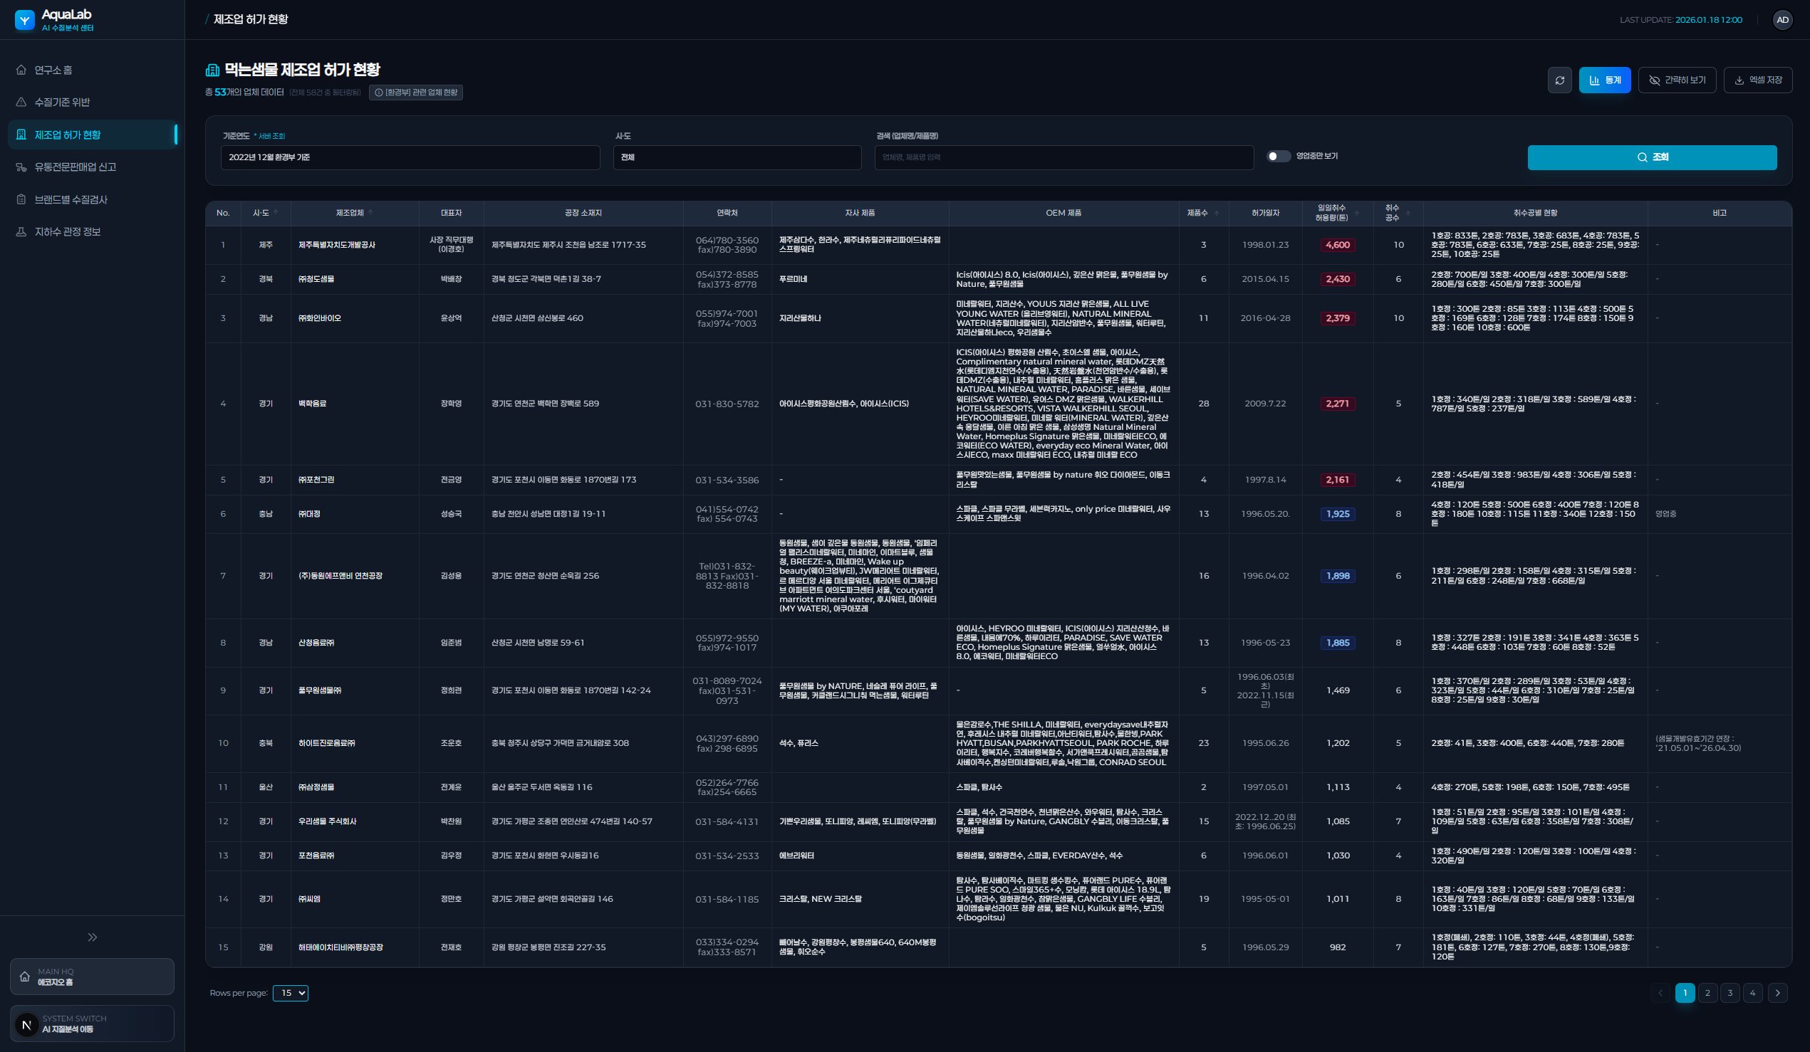Focus the 검색 (업체명/제품명) search field
Viewport: 1810px width, 1052px height.
(1063, 157)
